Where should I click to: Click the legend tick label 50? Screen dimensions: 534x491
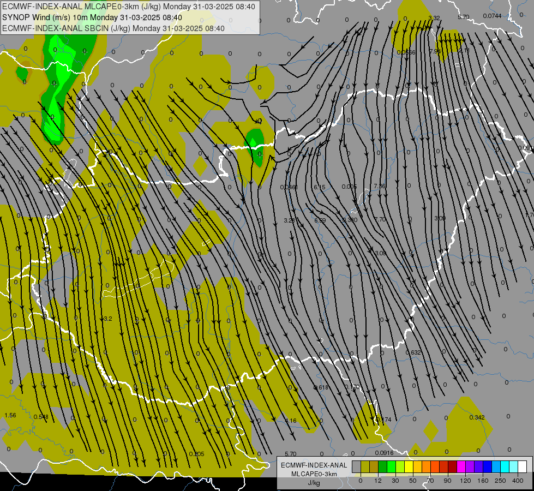(x=413, y=481)
